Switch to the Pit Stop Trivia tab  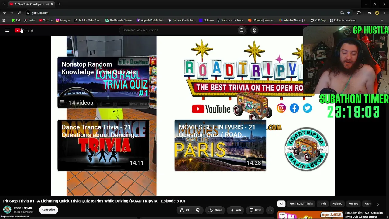[x=29, y=4]
